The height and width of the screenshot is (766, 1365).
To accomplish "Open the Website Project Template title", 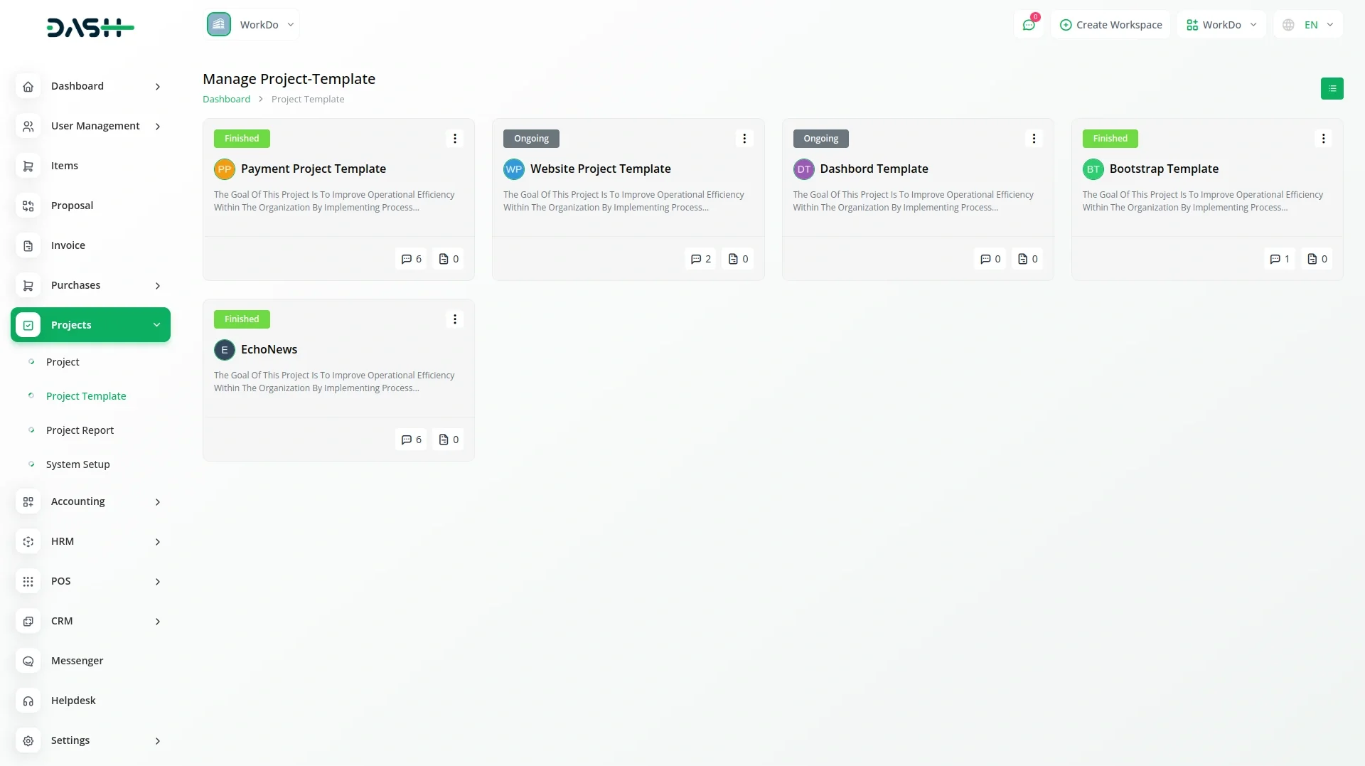I will (600, 169).
